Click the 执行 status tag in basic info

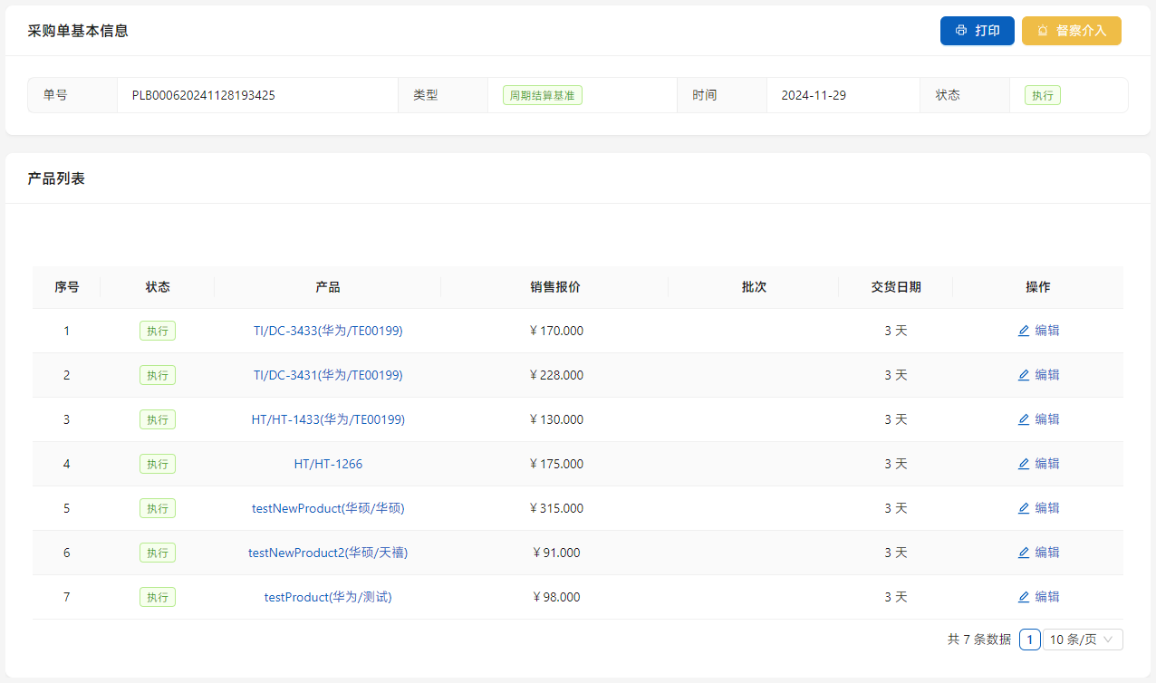(x=1043, y=95)
